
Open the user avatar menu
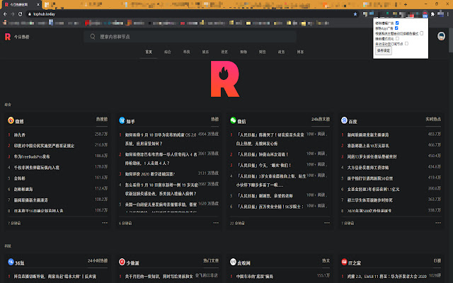click(441, 36)
